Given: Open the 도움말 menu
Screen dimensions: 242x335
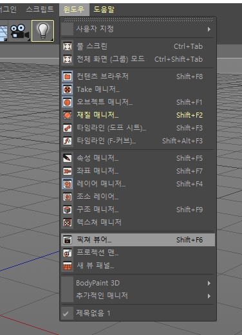Looking at the screenshot, I should point(104,10).
